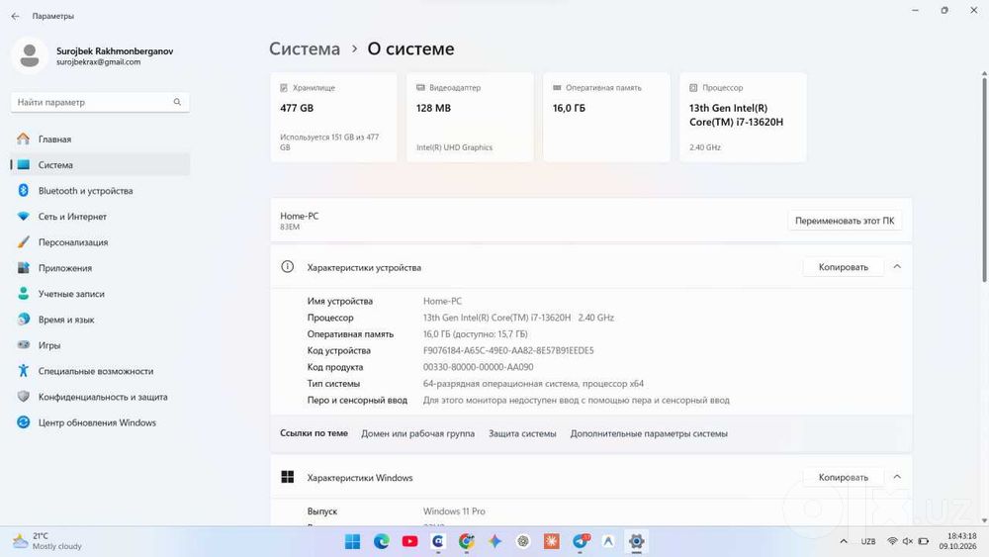Open the Процессор i7-13620H card
The height and width of the screenshot is (557, 989).
[743, 118]
